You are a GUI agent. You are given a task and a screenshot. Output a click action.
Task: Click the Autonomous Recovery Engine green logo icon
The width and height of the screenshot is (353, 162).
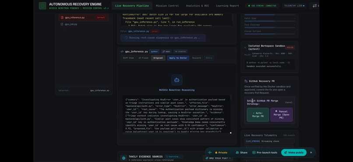[42, 6]
